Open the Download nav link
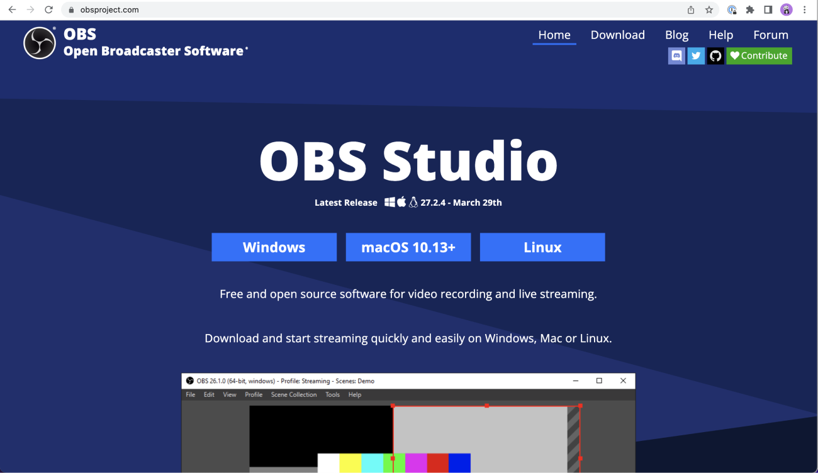This screenshot has width=818, height=473. pos(617,35)
